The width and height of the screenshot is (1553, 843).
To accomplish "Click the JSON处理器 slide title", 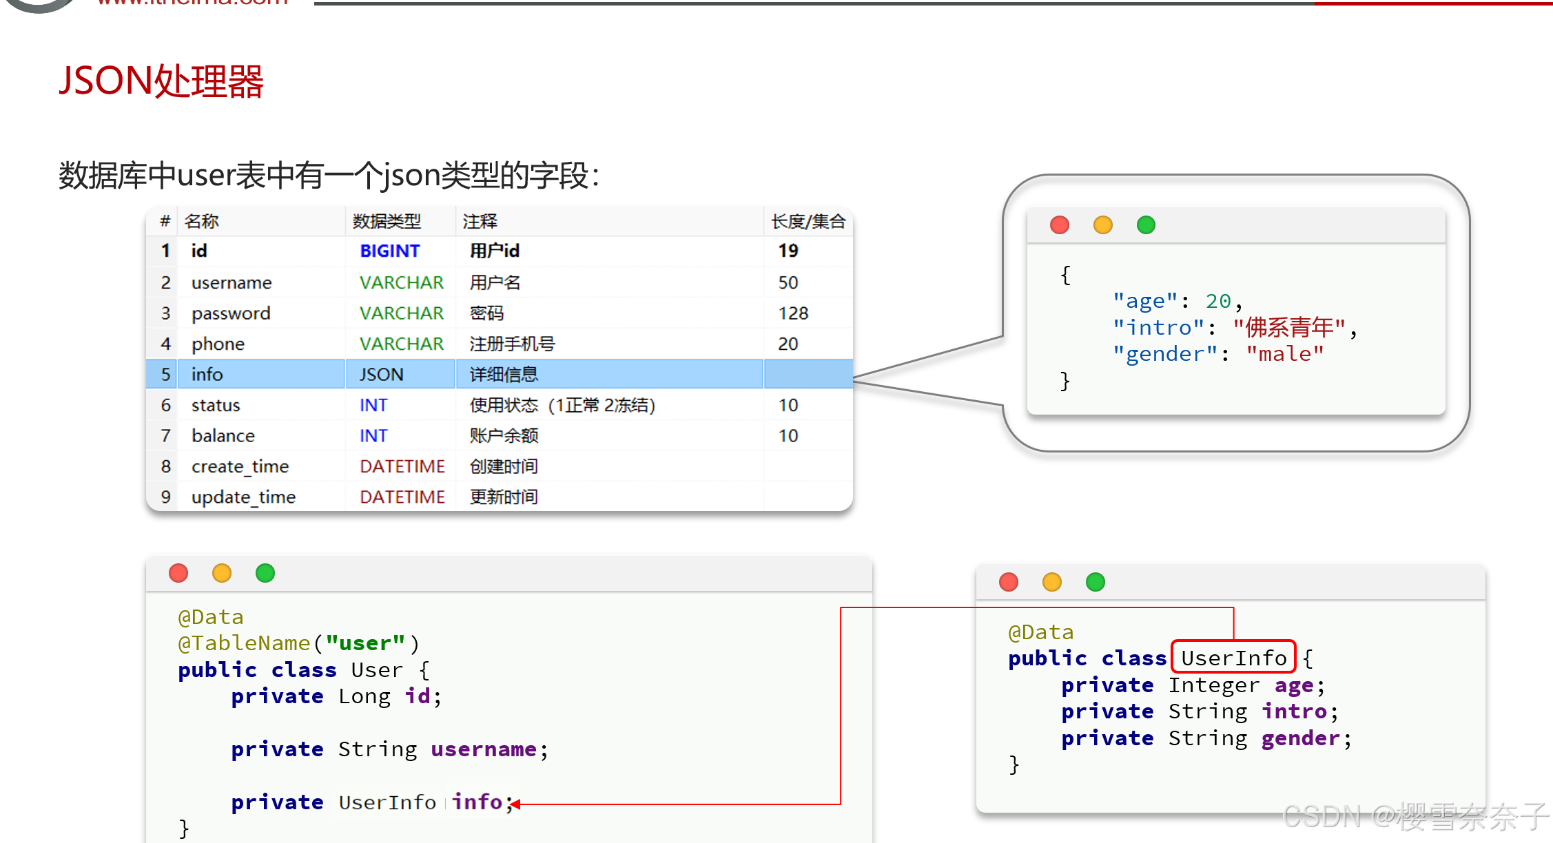I will coord(161,81).
